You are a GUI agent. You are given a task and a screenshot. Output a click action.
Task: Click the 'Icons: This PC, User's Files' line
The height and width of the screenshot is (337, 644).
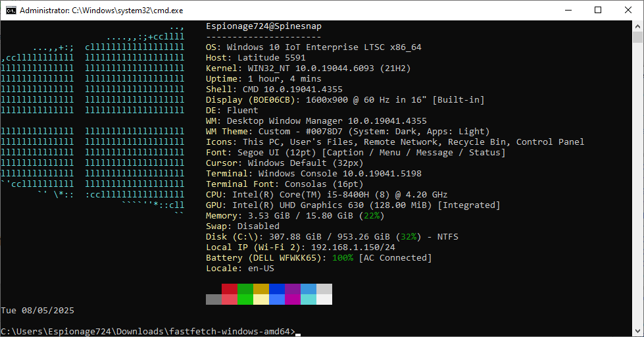point(395,142)
